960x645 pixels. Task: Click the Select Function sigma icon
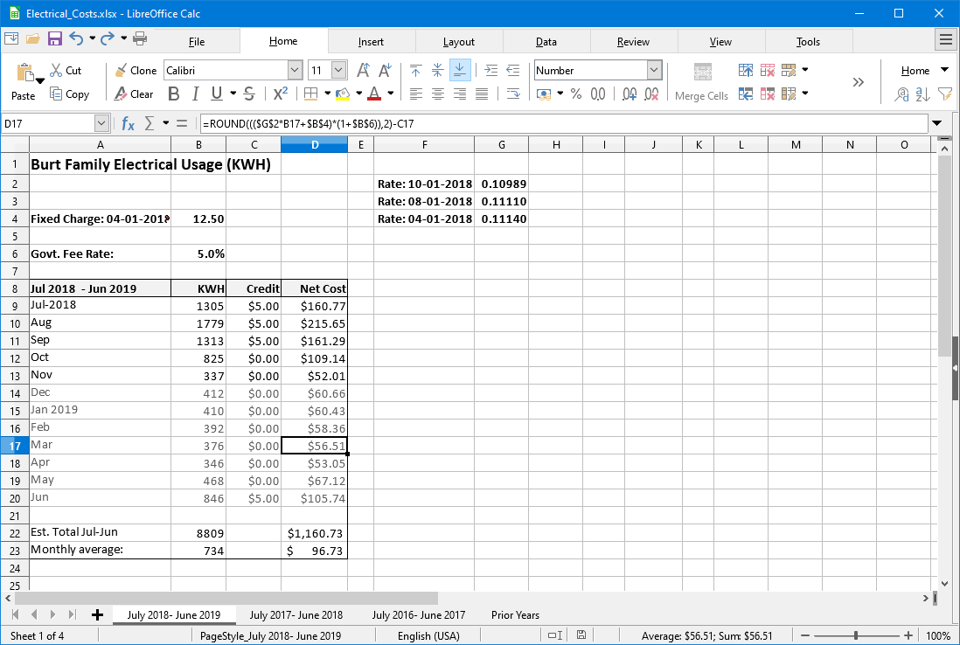[x=150, y=123]
